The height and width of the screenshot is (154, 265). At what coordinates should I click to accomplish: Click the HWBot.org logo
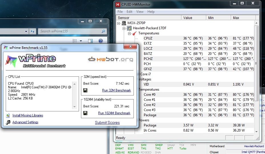110,59
